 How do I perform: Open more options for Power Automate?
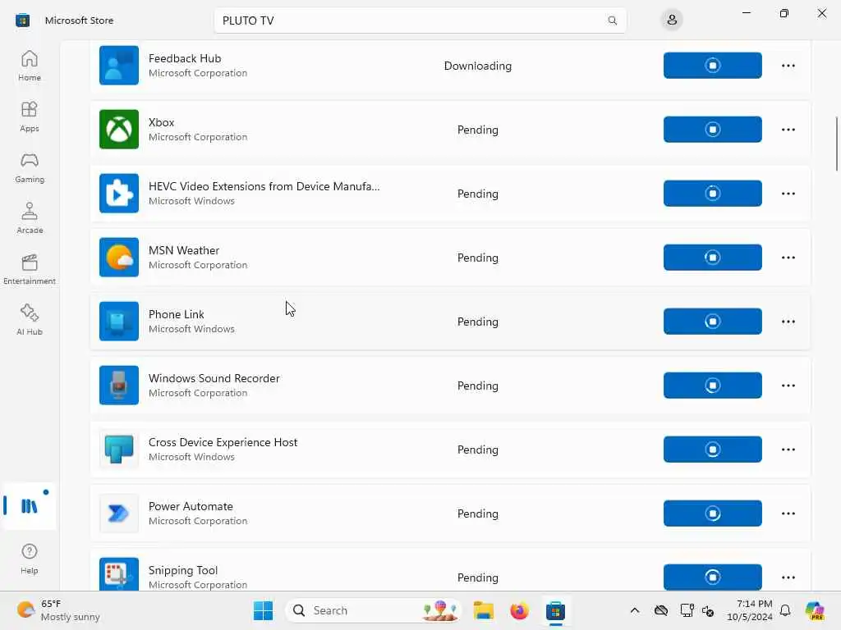(788, 514)
